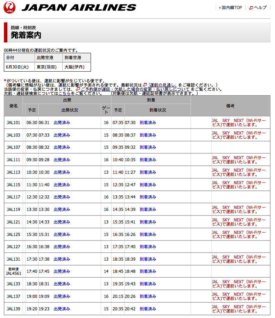Open the ご予約便が遅延・欠航した場合の変更・払い戻し link
The image size is (275, 318).
[x=135, y=89]
